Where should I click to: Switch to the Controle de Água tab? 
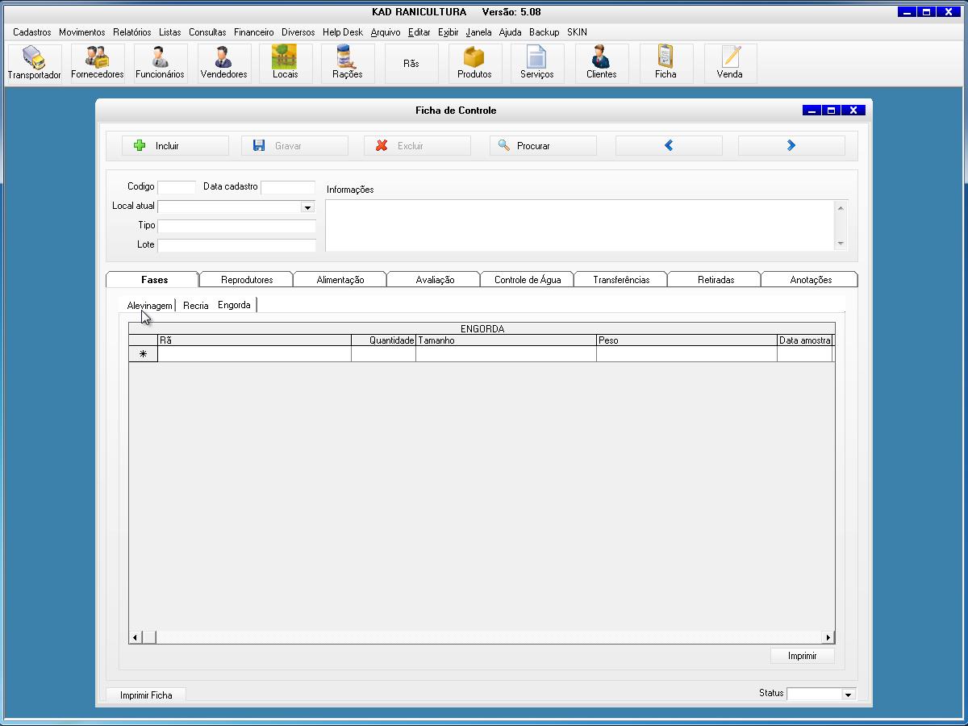(528, 280)
